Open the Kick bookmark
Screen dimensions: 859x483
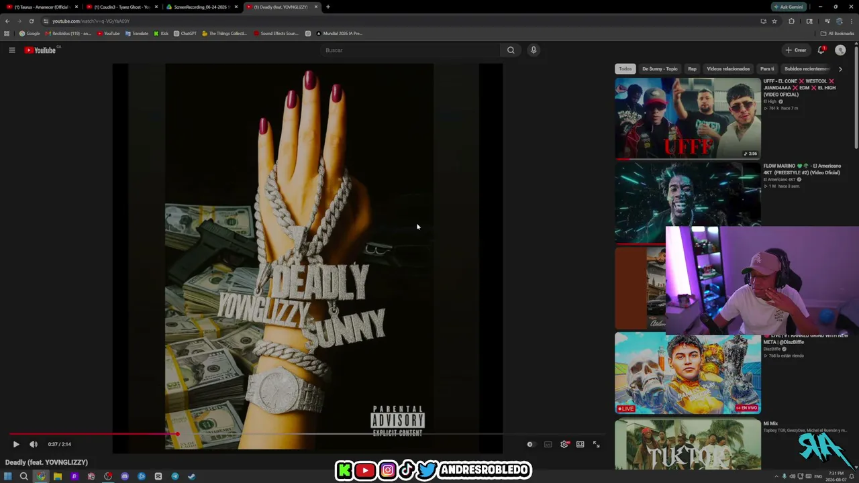(x=161, y=34)
